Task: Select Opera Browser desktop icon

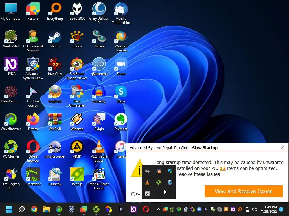Action: [x=33, y=151]
